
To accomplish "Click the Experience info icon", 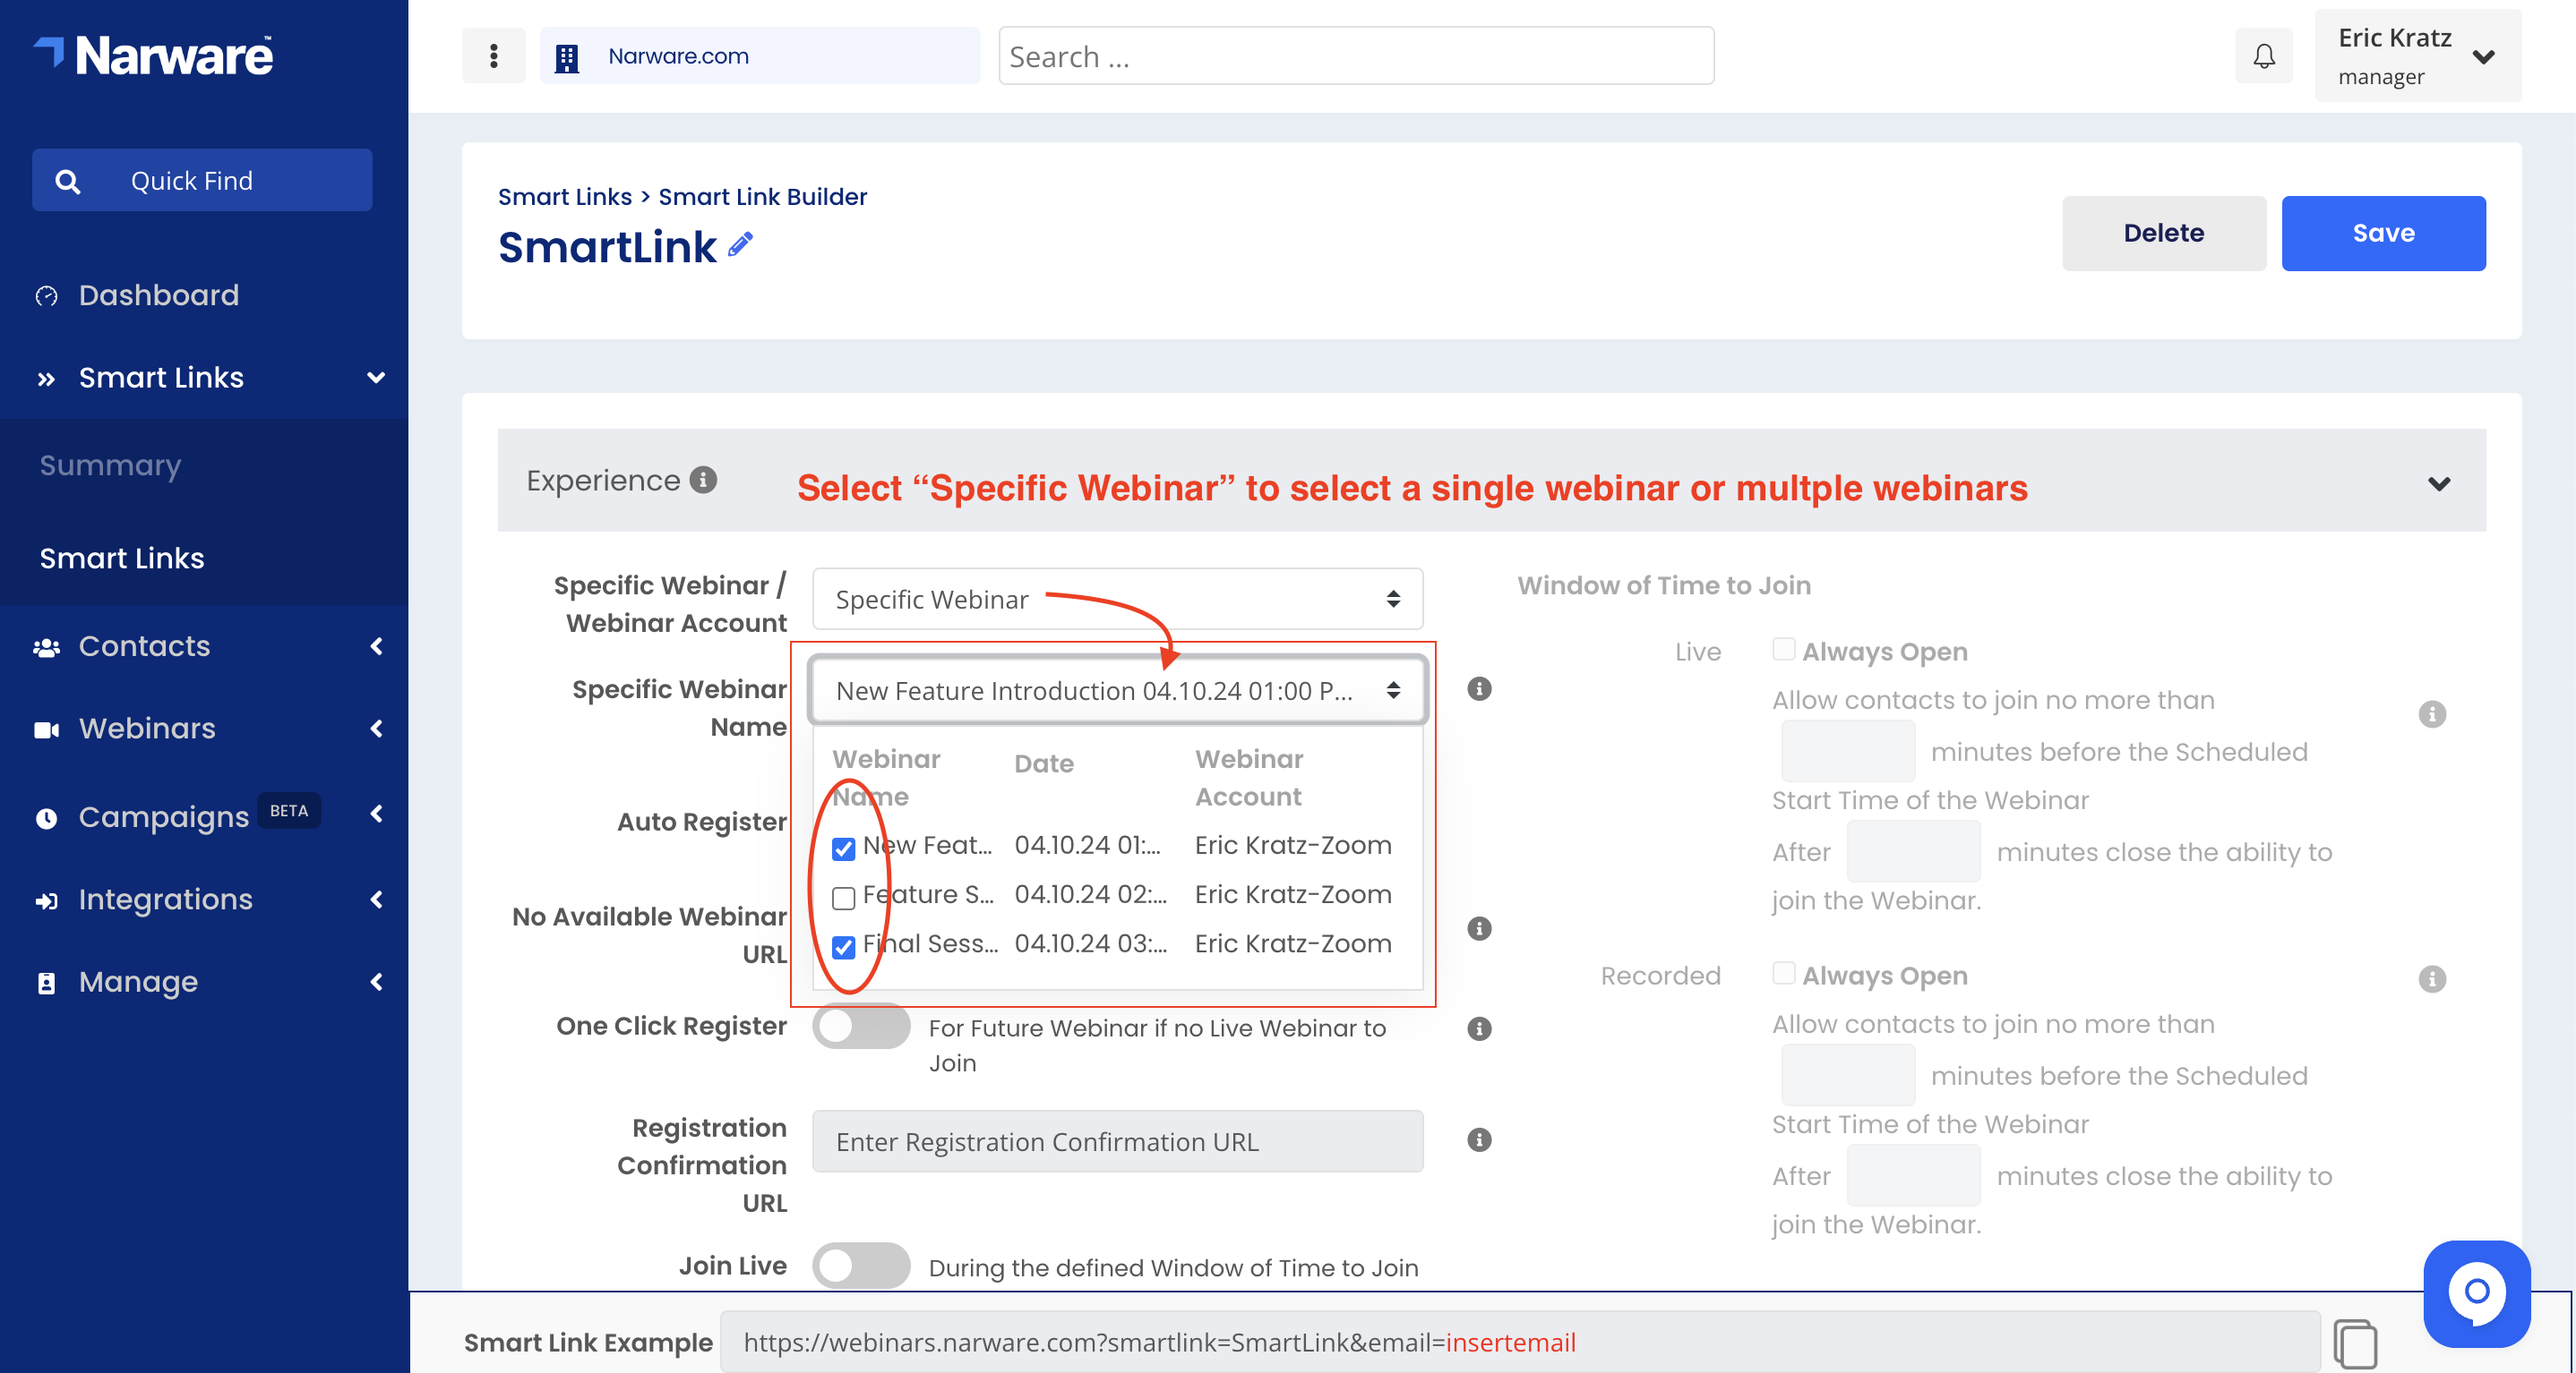I will tap(703, 481).
